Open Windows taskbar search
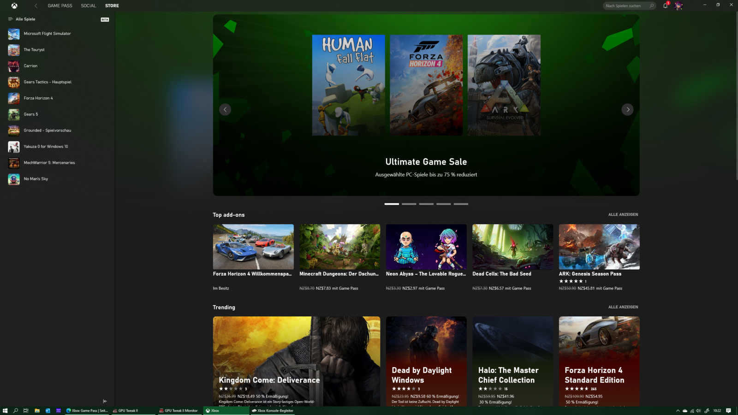Image resolution: width=738 pixels, height=415 pixels. click(16, 410)
